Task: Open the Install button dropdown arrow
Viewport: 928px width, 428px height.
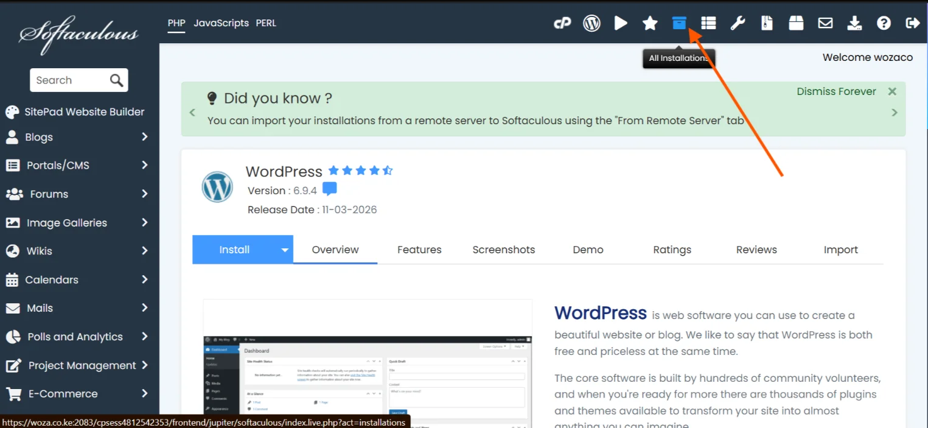Action: pyautogui.click(x=284, y=250)
